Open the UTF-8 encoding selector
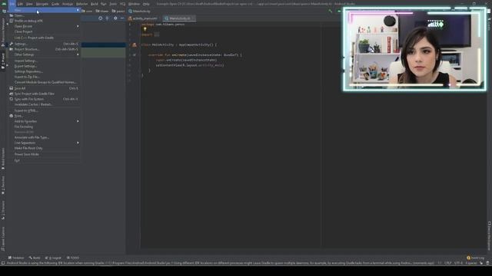The image size is (492, 276). click(458, 263)
